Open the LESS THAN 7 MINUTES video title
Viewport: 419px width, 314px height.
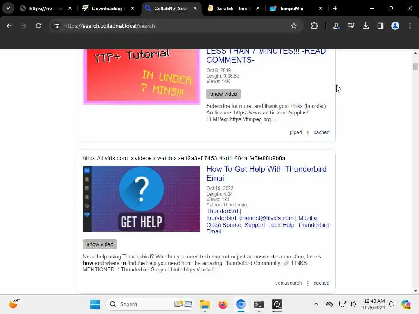[x=266, y=55]
